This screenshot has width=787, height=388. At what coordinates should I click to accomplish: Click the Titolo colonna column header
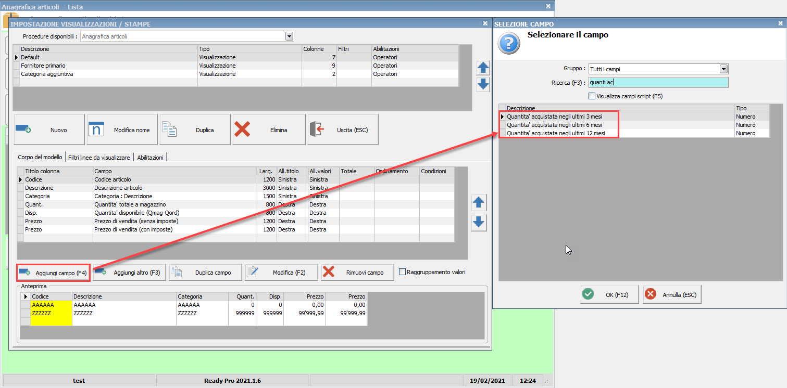[58, 171]
